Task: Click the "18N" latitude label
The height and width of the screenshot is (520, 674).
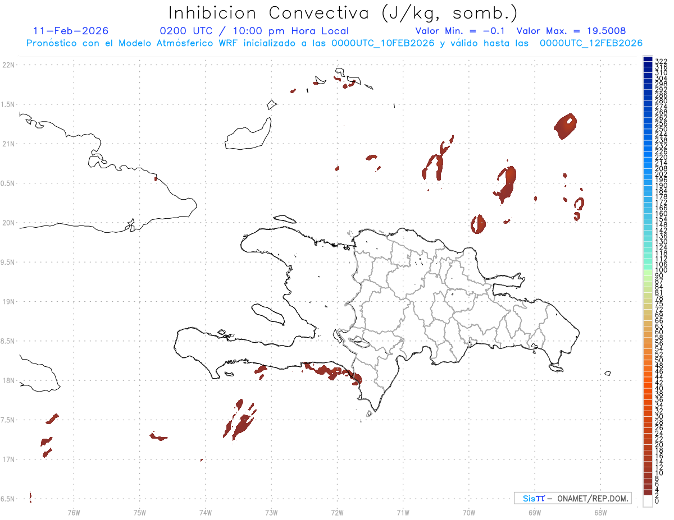Action: pyautogui.click(x=8, y=380)
